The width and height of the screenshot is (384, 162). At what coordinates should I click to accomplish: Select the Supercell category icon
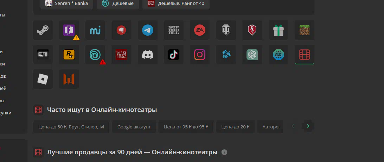coord(174,30)
